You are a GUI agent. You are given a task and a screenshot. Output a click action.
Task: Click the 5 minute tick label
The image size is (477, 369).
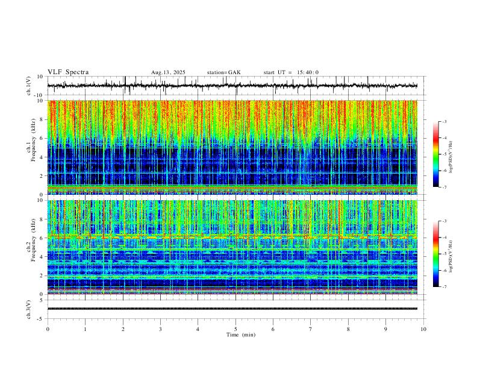click(235, 329)
